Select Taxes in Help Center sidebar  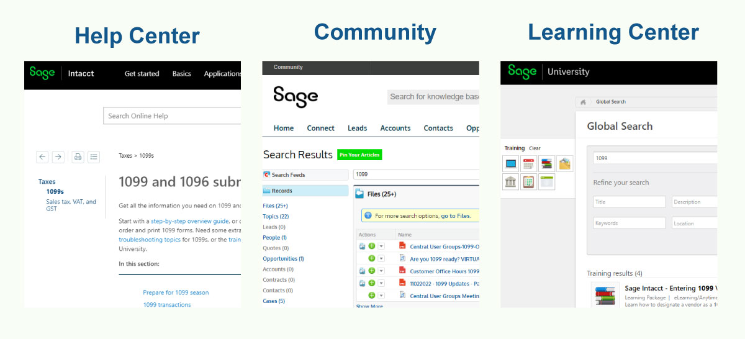click(x=47, y=182)
